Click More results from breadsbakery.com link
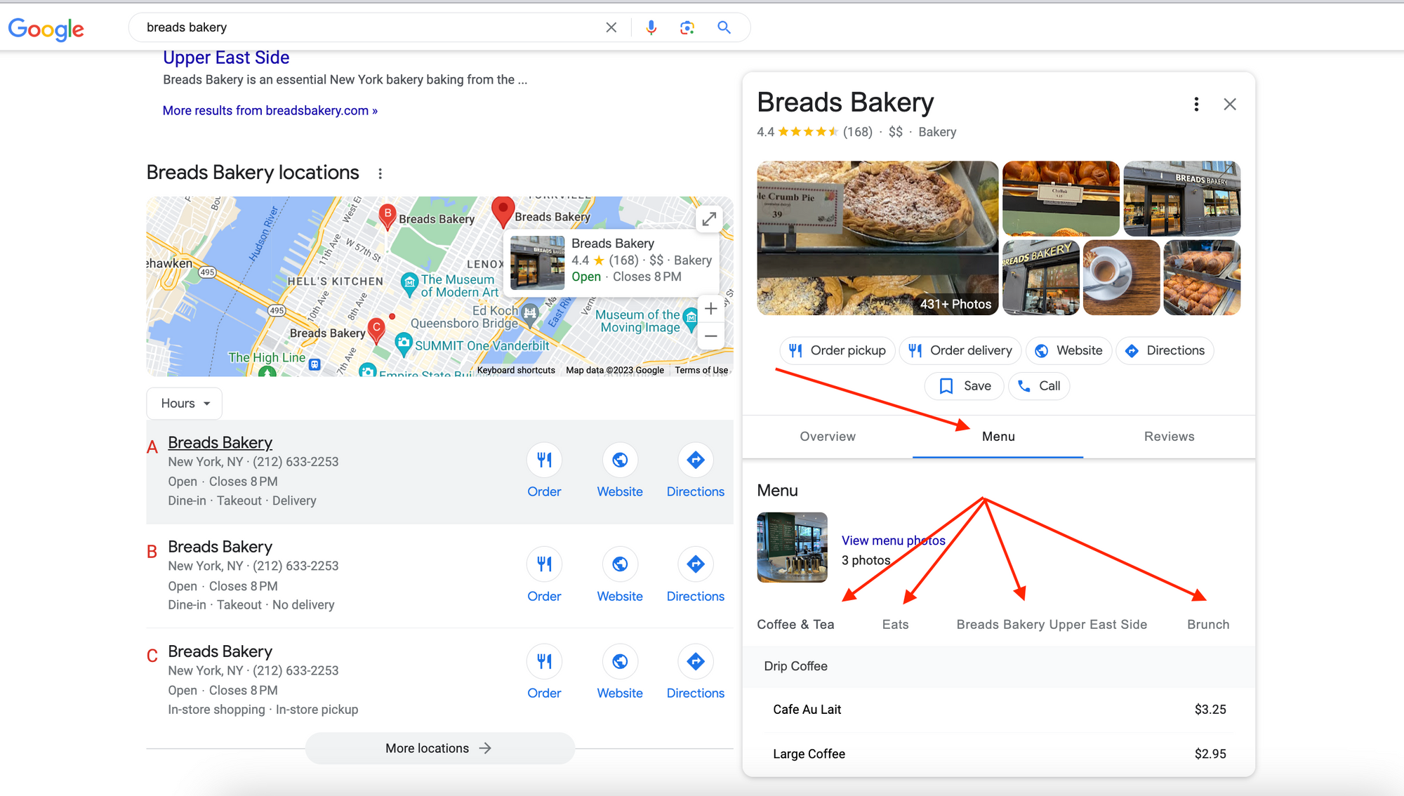 click(270, 110)
